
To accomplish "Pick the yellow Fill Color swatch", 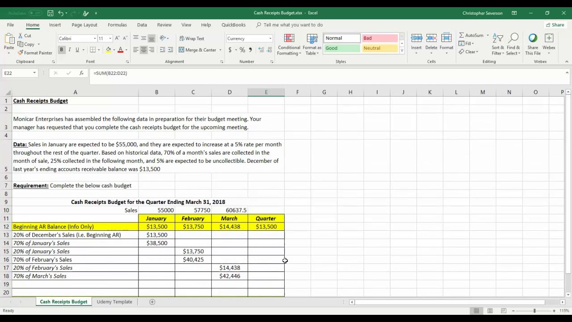I will [108, 50].
